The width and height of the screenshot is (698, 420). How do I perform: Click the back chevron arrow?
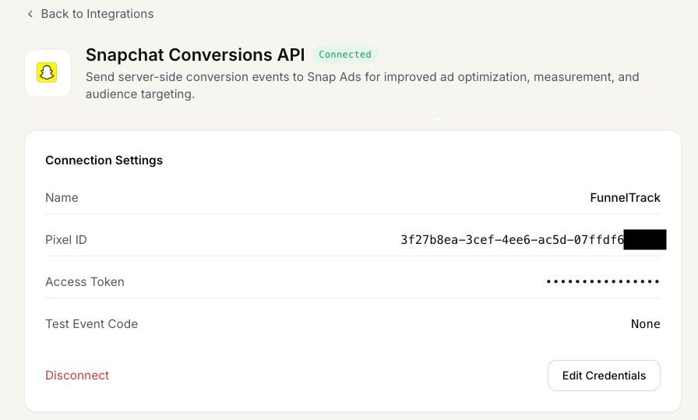(x=30, y=14)
